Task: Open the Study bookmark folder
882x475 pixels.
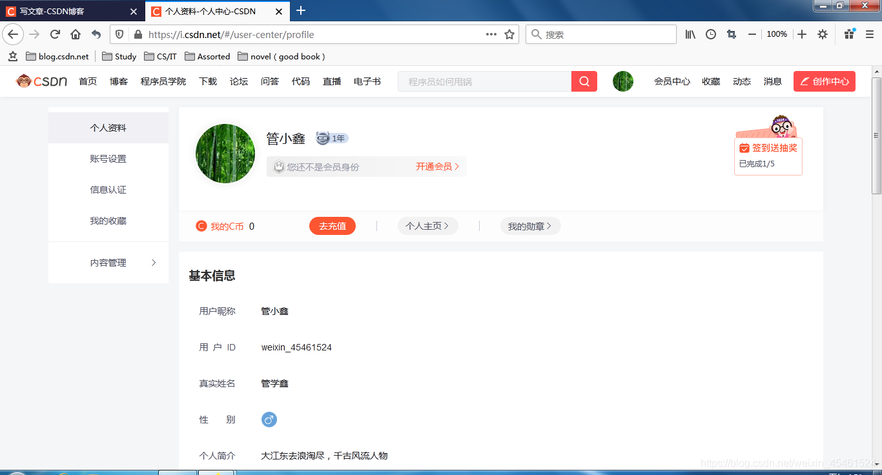Action: tap(119, 56)
